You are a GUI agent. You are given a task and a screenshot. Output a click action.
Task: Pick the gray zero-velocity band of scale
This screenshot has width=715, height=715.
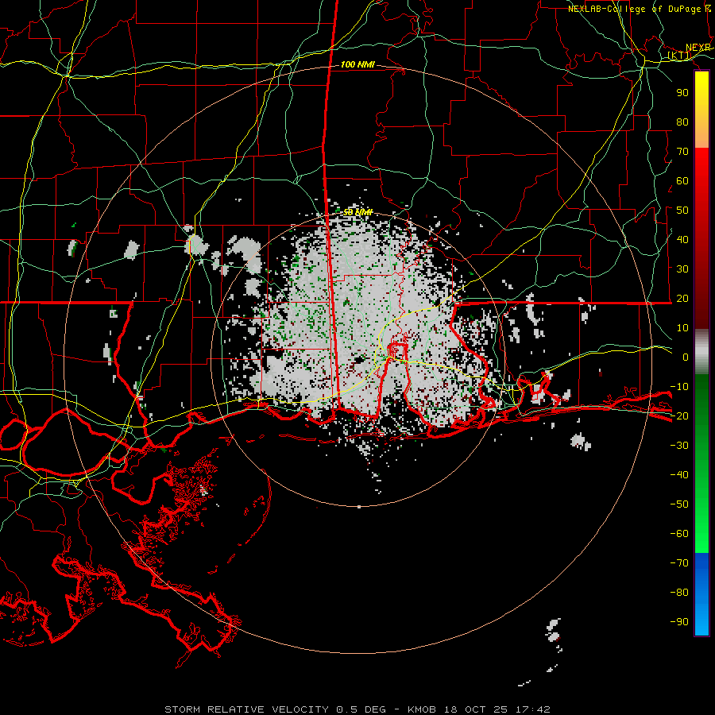(701, 352)
